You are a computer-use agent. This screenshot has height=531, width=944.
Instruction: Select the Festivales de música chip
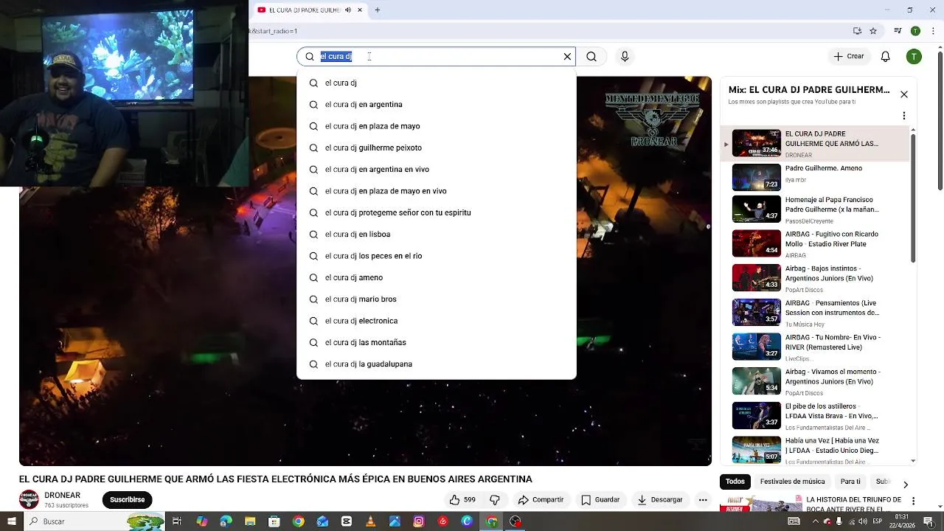pos(792,482)
